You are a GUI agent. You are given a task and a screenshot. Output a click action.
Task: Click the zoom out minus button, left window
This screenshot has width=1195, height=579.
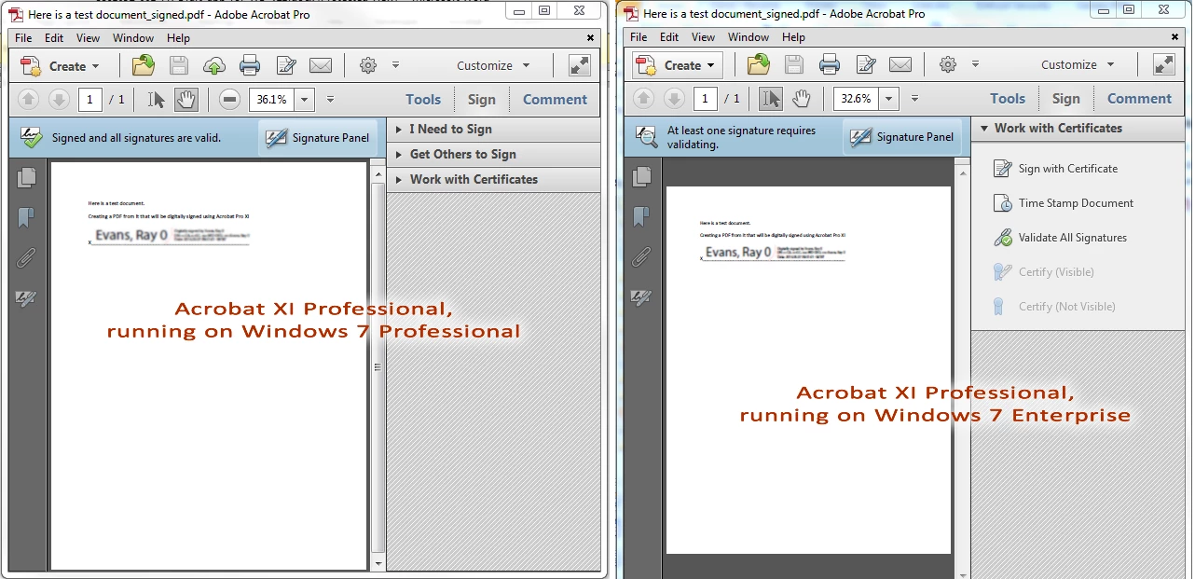pos(230,99)
